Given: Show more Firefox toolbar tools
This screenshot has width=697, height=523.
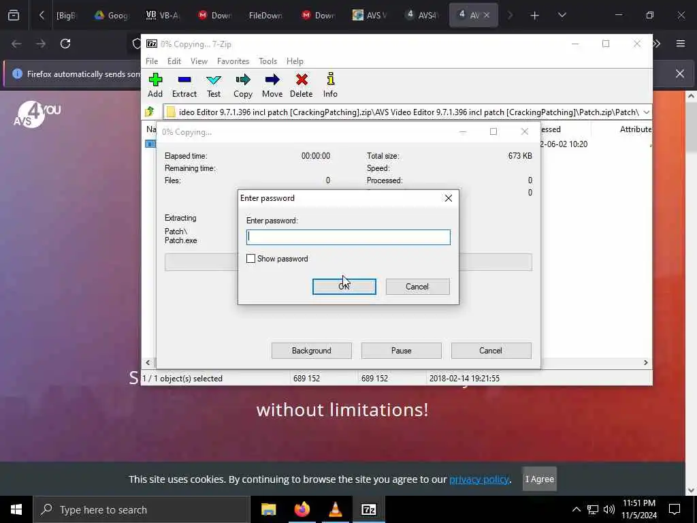Looking at the screenshot, I should tap(657, 44).
